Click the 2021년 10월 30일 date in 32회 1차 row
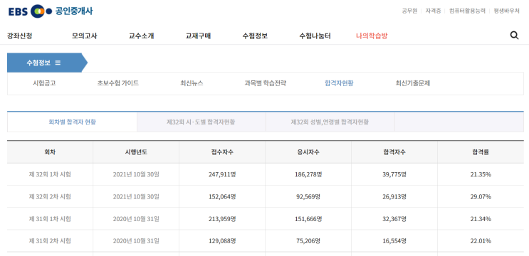The height and width of the screenshot is (256, 529). tap(136, 174)
